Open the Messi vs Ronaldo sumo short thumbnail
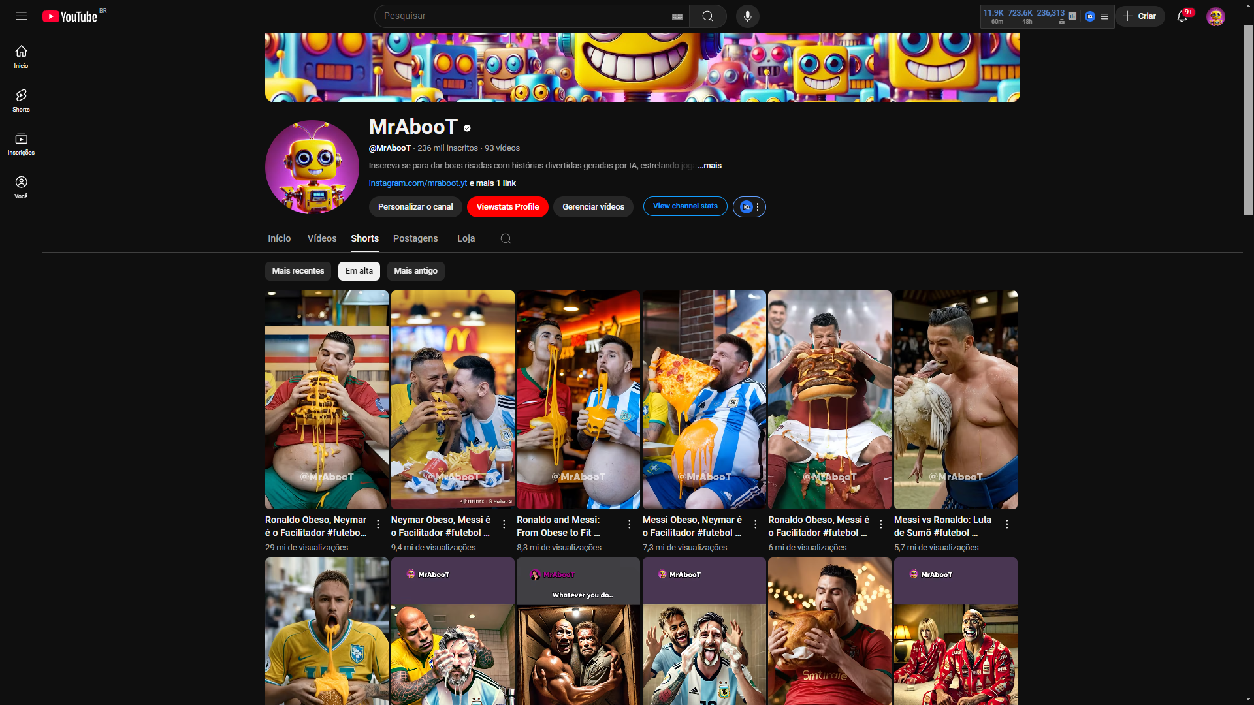 [955, 399]
